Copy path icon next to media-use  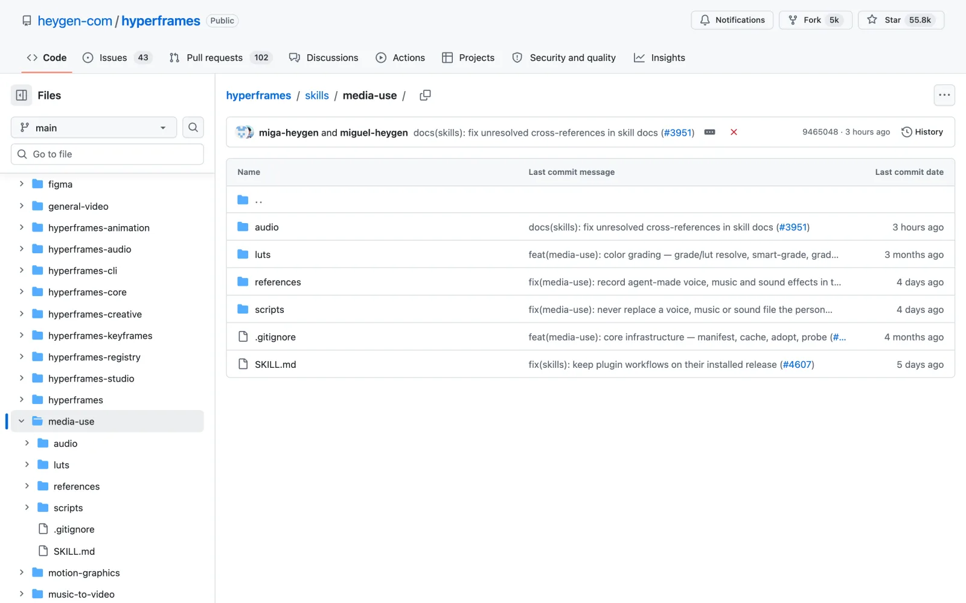click(425, 95)
